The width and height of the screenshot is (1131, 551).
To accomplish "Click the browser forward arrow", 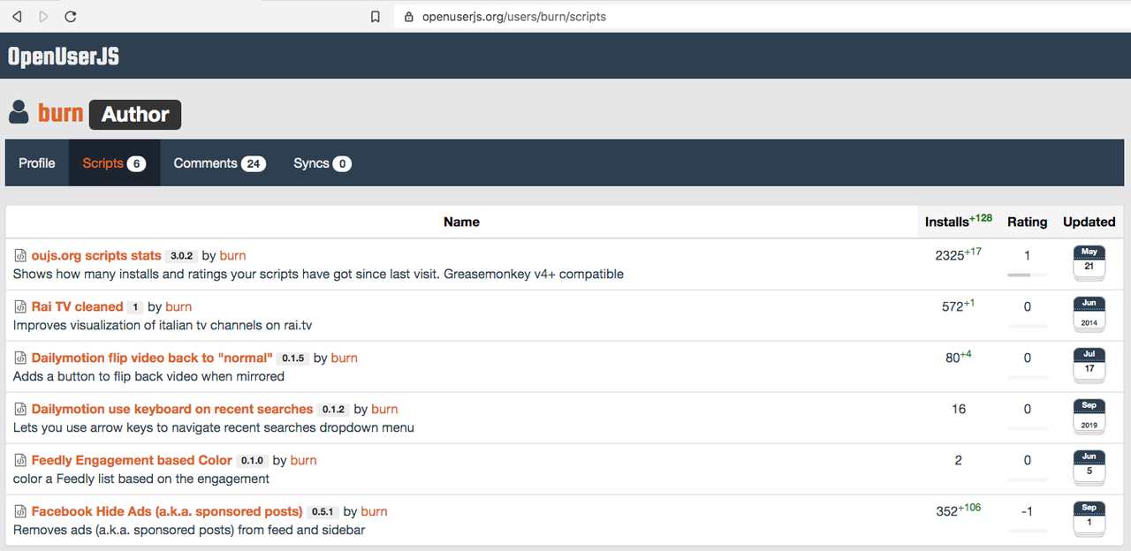I will pos(44,16).
